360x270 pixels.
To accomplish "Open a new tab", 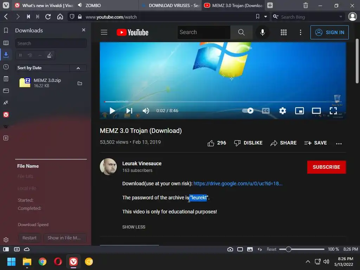I will pyautogui.click(x=270, y=5).
